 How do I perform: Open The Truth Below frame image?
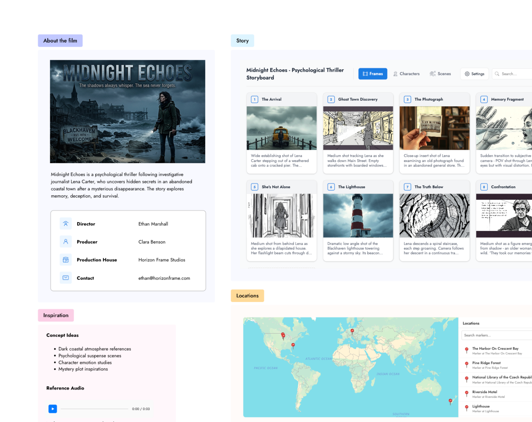435,216
